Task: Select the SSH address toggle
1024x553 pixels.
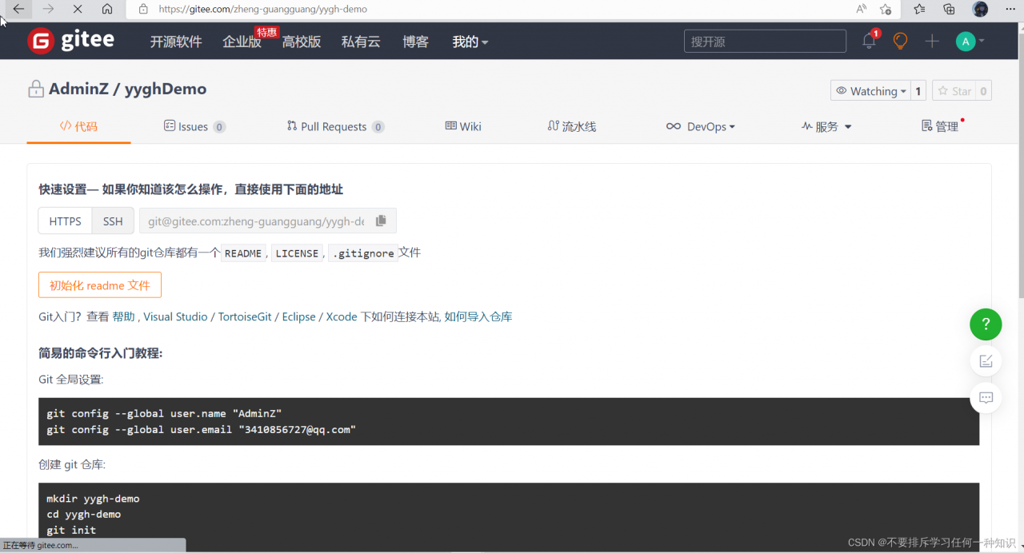Action: pyautogui.click(x=113, y=221)
